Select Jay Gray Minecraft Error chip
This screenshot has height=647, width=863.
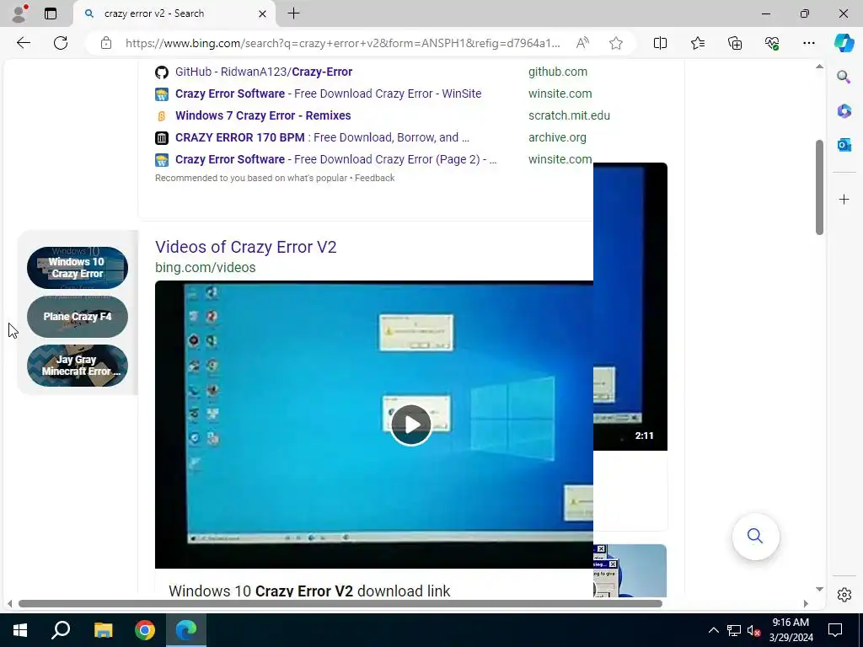pyautogui.click(x=78, y=366)
